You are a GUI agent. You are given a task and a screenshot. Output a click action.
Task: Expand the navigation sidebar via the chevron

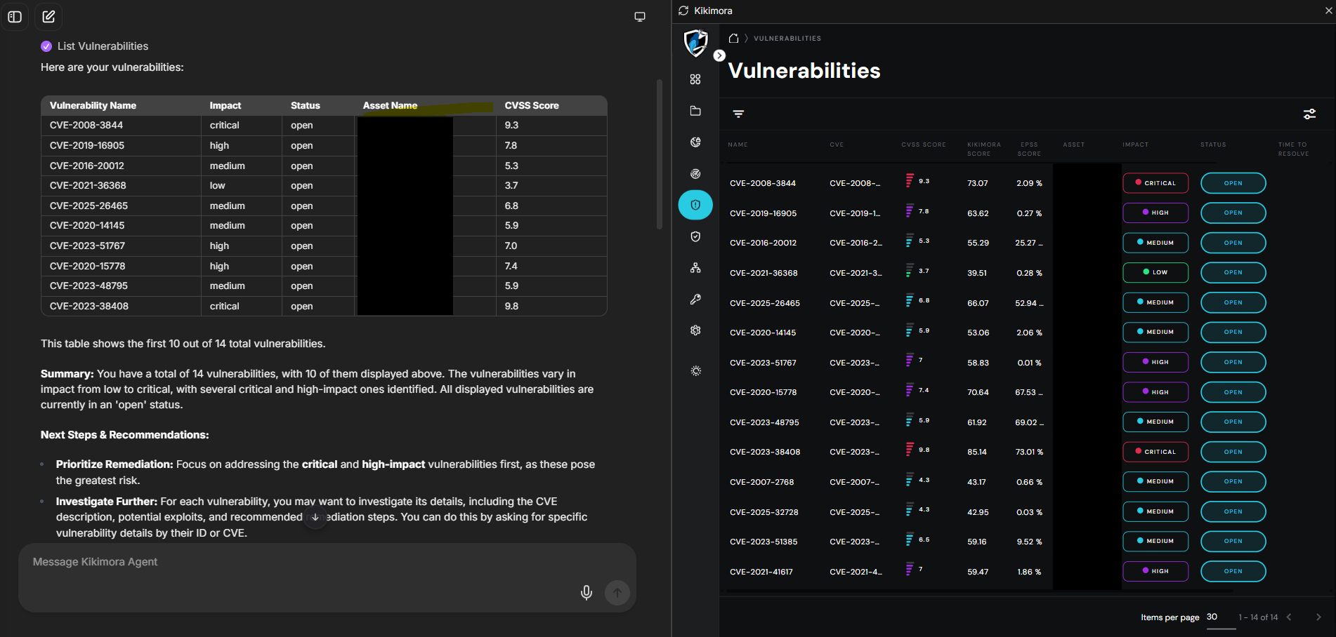click(x=719, y=55)
